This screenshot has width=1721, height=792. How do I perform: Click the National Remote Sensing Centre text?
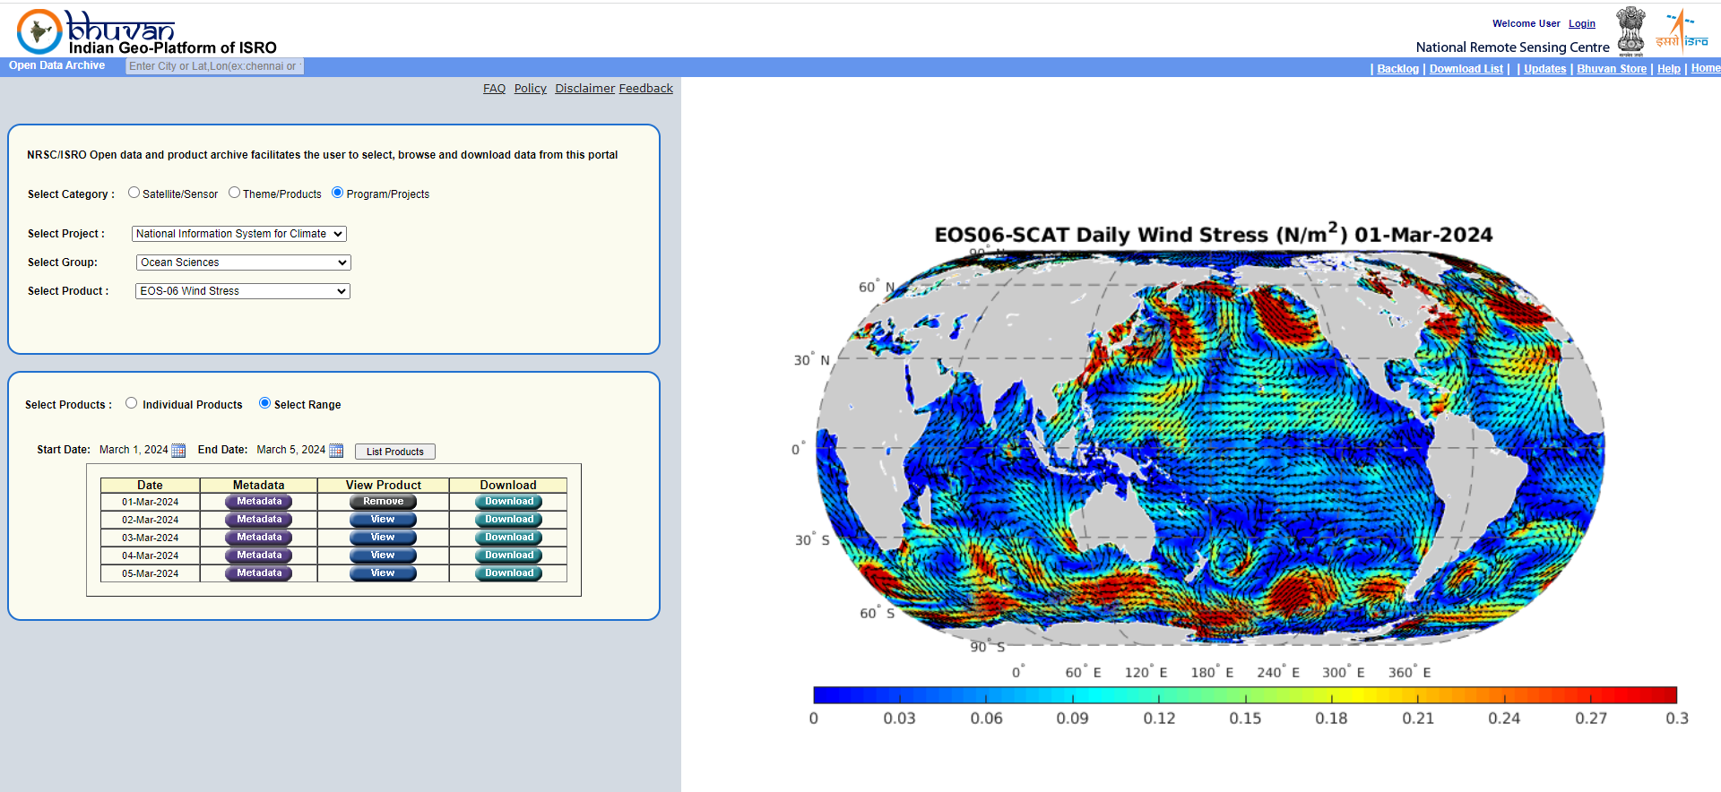(x=1512, y=47)
